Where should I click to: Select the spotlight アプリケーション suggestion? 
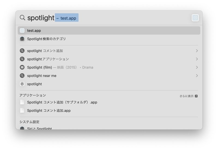(x=109, y=59)
